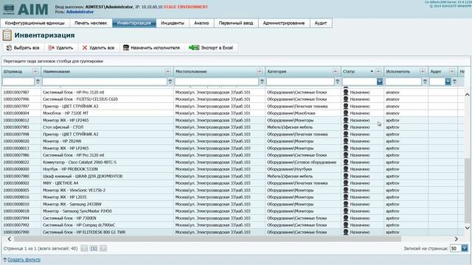Sort by the Статус column header
Screen dimensions: 472x265
[349, 71]
